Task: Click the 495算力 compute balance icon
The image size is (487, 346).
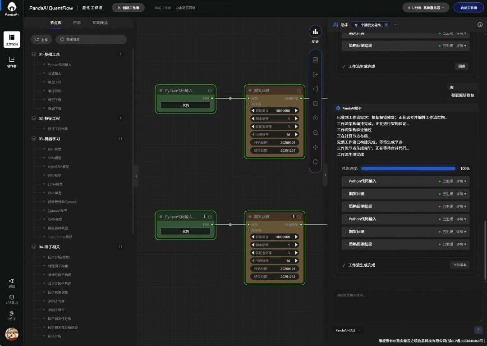Action: (x=12, y=300)
